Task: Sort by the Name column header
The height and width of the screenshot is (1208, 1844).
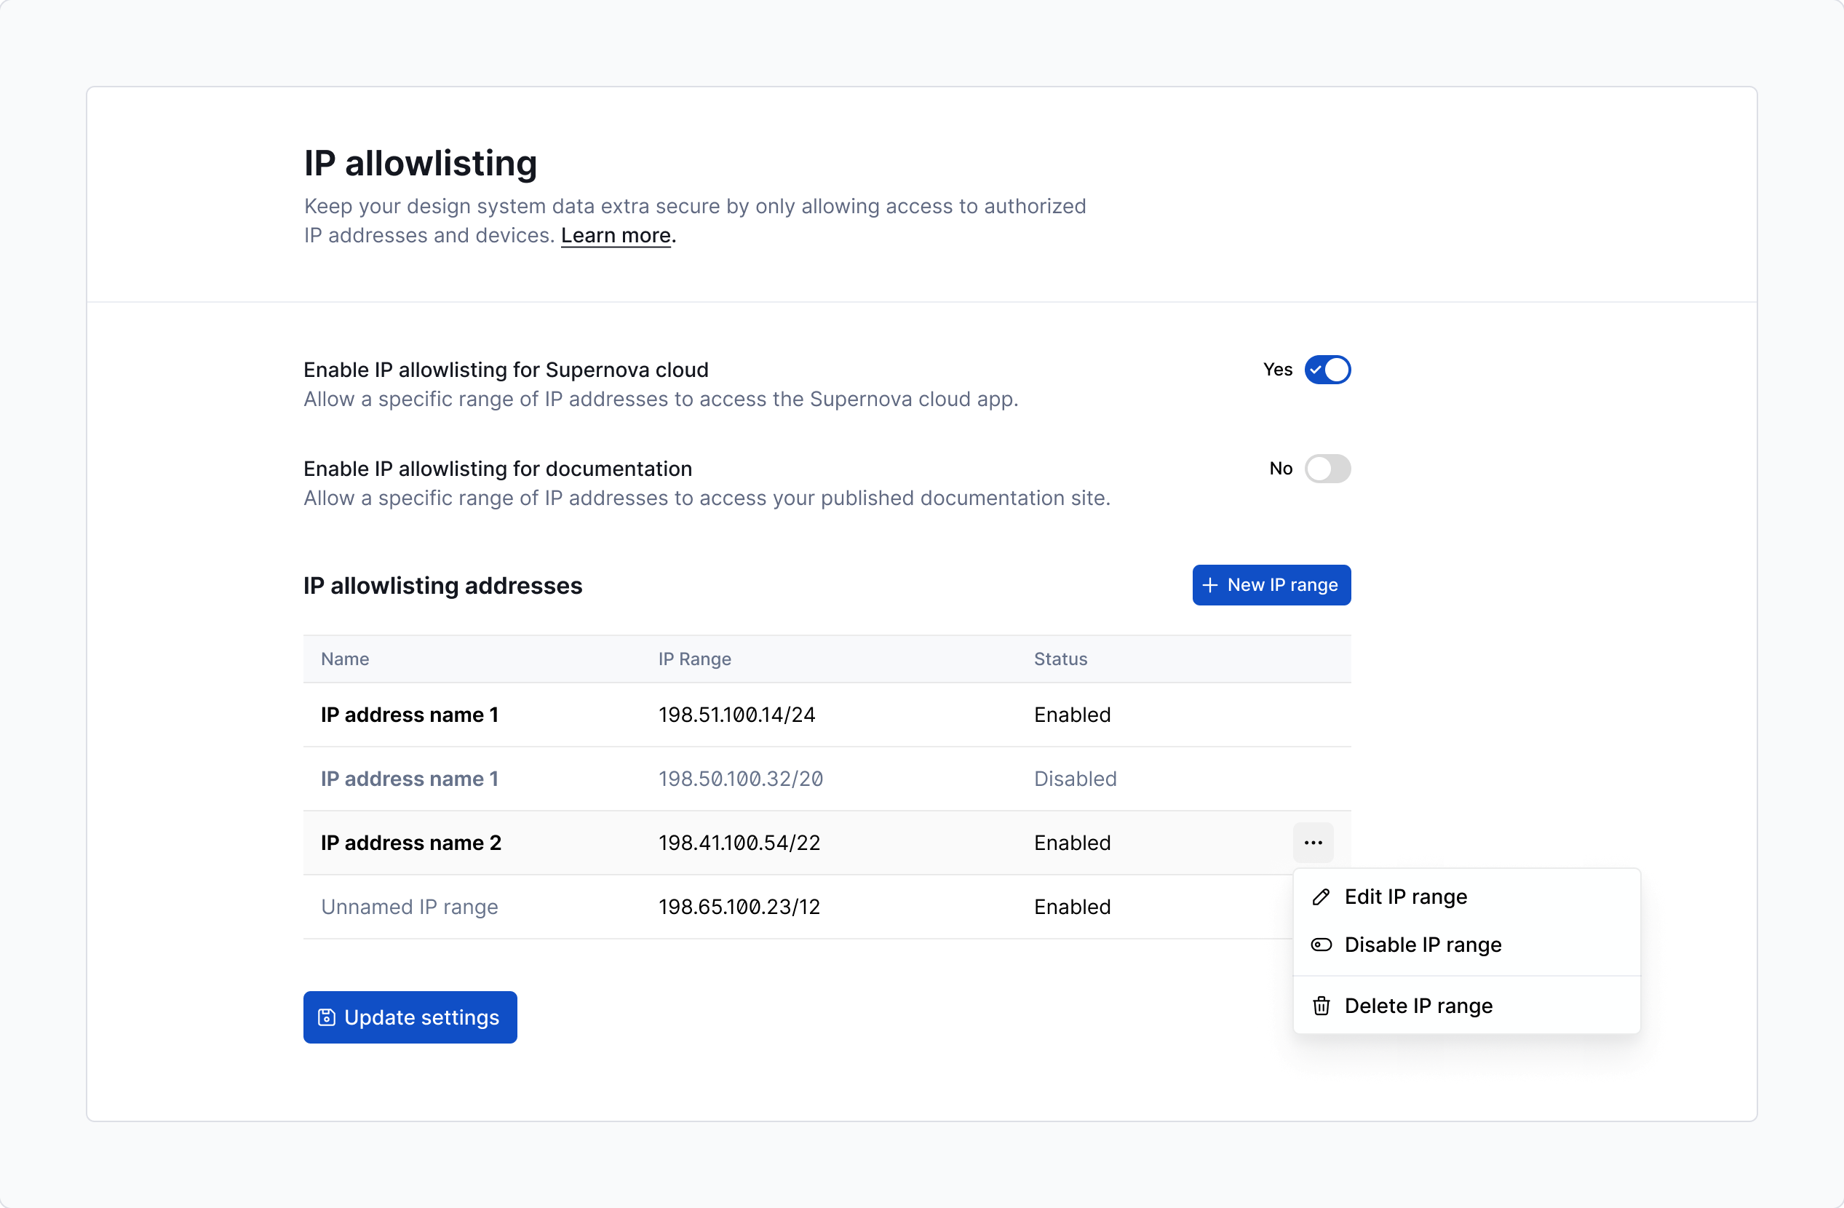Action: coord(345,659)
